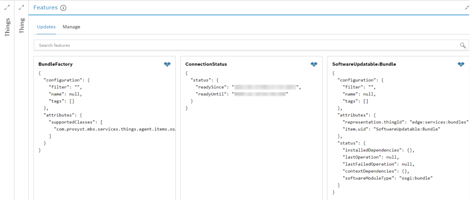This screenshot has height=200, width=470.
Task: Click "attributes" key in BundleFactory card
Action: click(59, 115)
